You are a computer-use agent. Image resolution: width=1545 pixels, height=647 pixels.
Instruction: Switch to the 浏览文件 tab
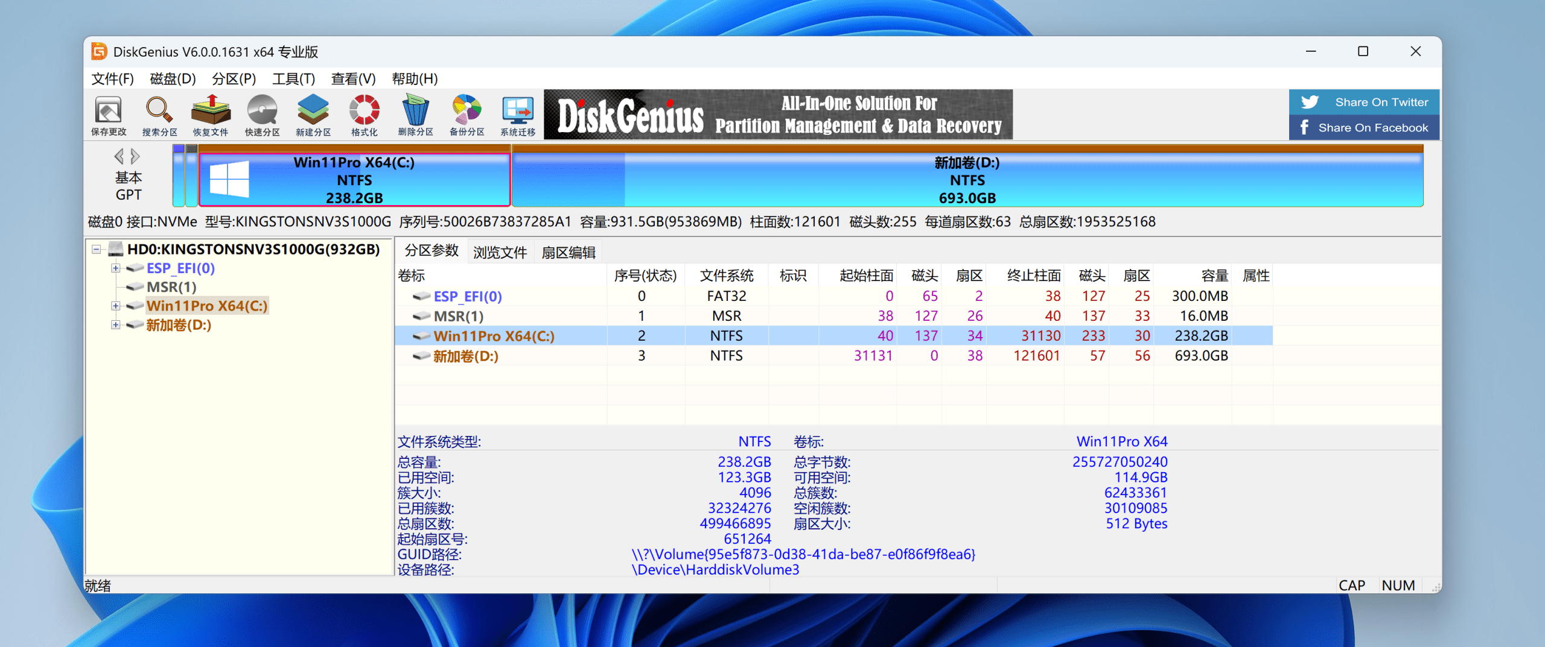pyautogui.click(x=500, y=253)
